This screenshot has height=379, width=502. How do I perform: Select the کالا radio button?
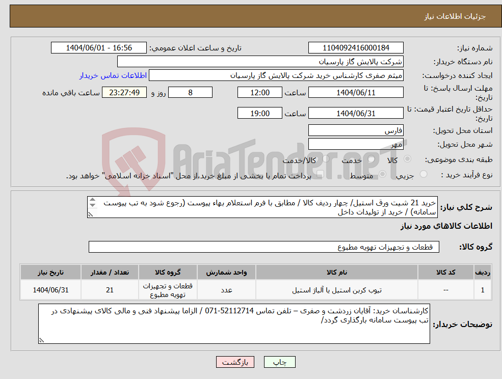point(407,159)
